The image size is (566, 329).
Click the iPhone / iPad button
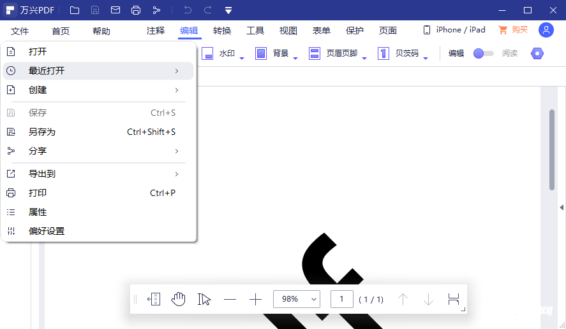coord(454,30)
